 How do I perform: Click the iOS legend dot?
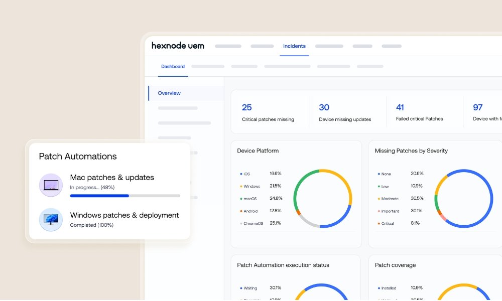click(241, 174)
